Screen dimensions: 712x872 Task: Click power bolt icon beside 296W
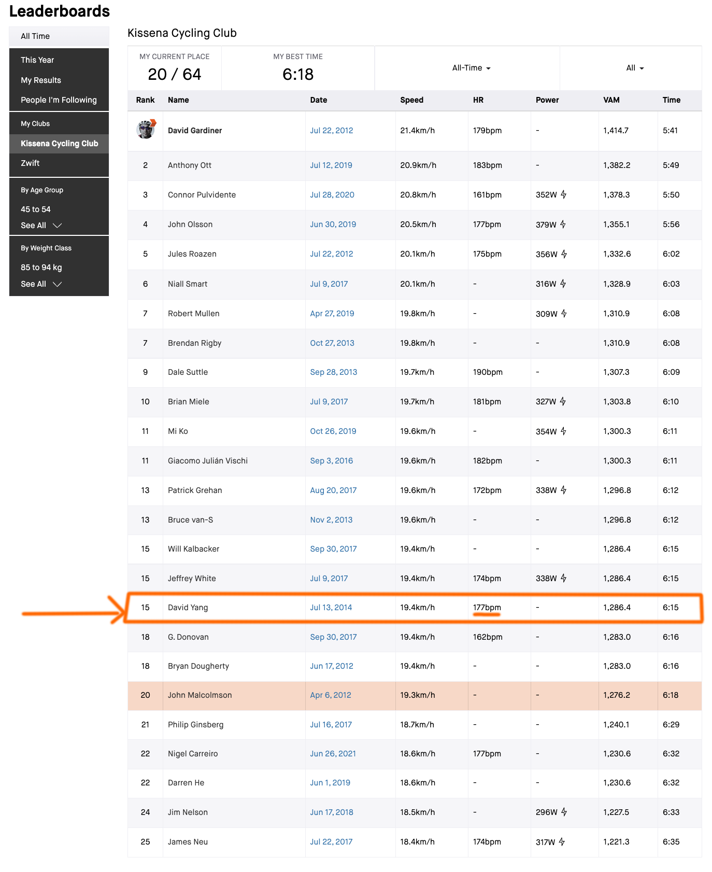[x=564, y=812]
